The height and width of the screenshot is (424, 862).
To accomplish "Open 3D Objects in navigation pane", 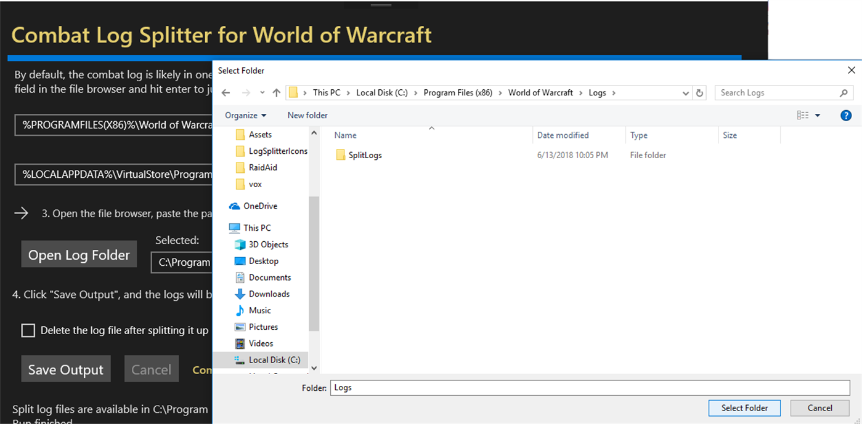I will [x=262, y=244].
